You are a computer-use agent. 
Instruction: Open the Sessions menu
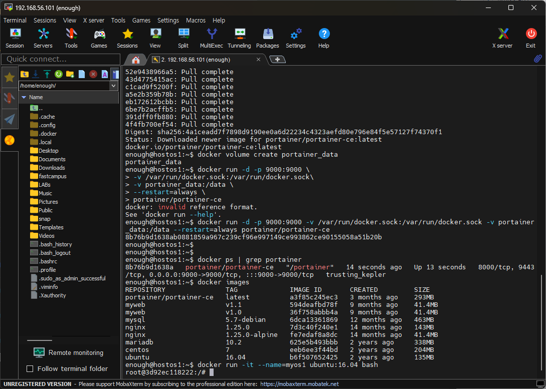click(x=45, y=20)
